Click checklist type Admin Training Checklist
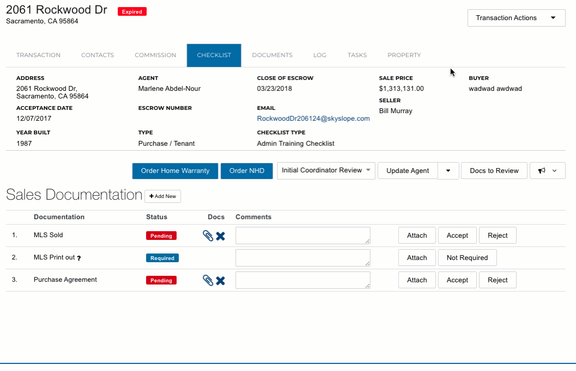 click(x=296, y=144)
